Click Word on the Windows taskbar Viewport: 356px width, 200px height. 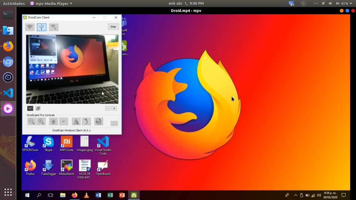(98, 195)
